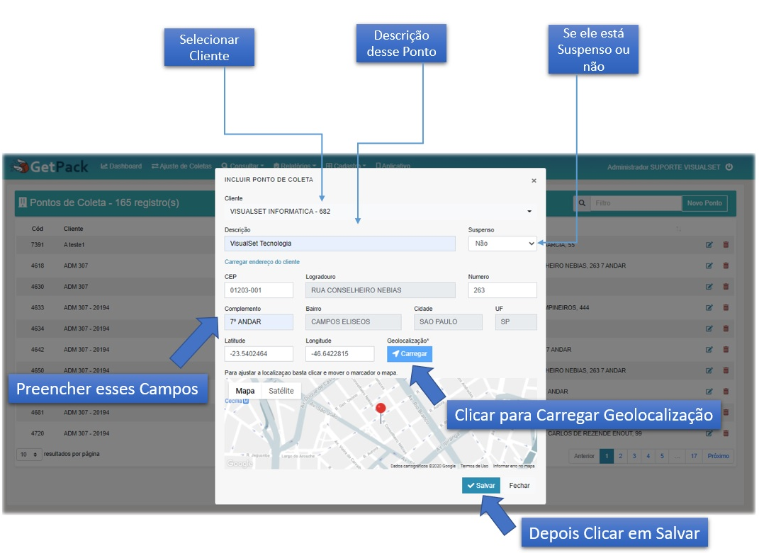This screenshot has height=553, width=759.
Task: Go to page 2 of results
Action: pos(620,456)
